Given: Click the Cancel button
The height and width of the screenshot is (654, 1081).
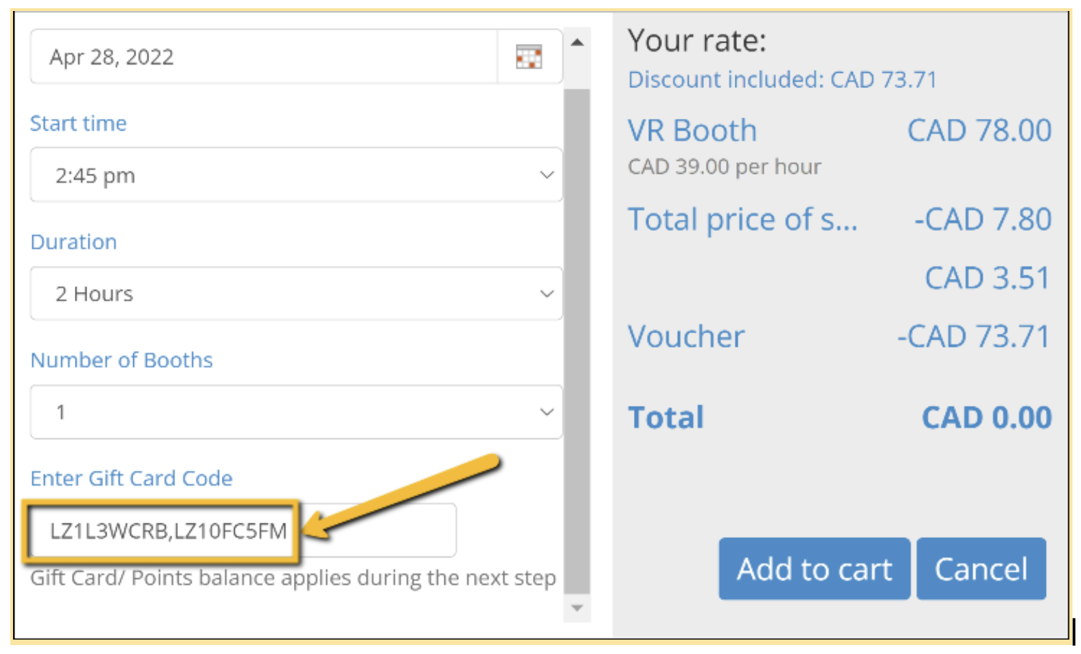Looking at the screenshot, I should tap(981, 569).
